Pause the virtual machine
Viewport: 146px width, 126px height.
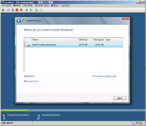pos(27,10)
